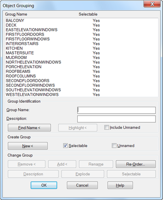Image resolution: width=163 pixels, height=200 pixels.
Task: Open Help for Object Grouping
Action: point(120,185)
